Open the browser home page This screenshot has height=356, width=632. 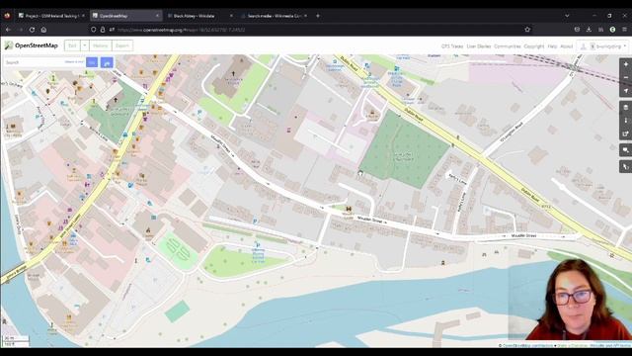point(43,30)
